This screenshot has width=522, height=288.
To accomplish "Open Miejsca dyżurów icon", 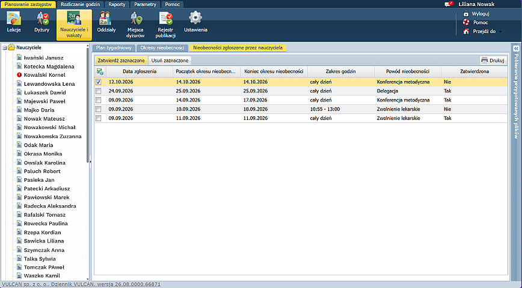I will (x=136, y=18).
